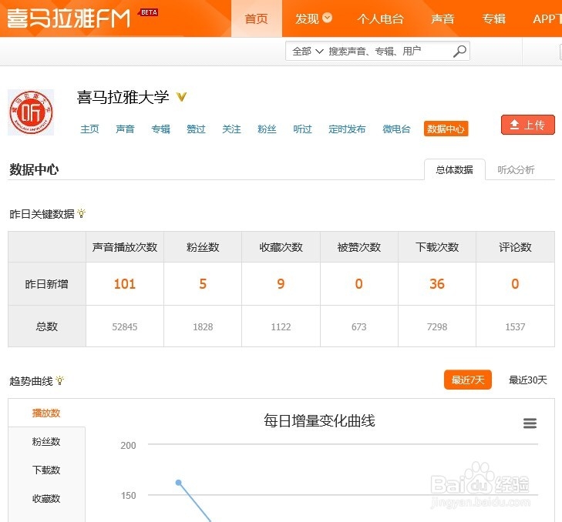The image size is (562, 522).
Task: Click the 收藏次数 column header
Action: (281, 247)
